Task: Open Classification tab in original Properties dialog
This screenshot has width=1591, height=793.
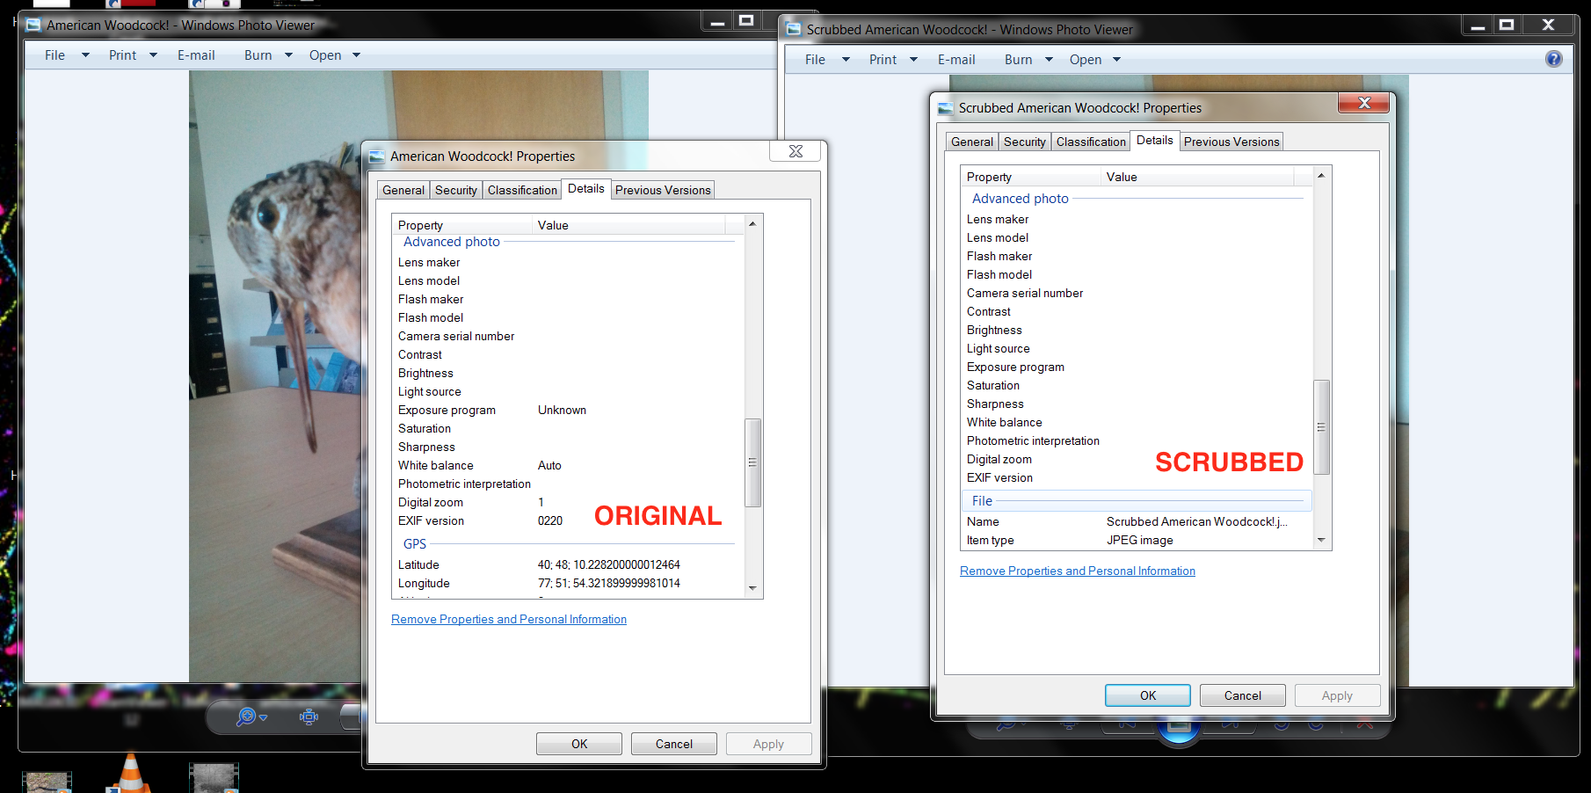Action: pos(522,190)
